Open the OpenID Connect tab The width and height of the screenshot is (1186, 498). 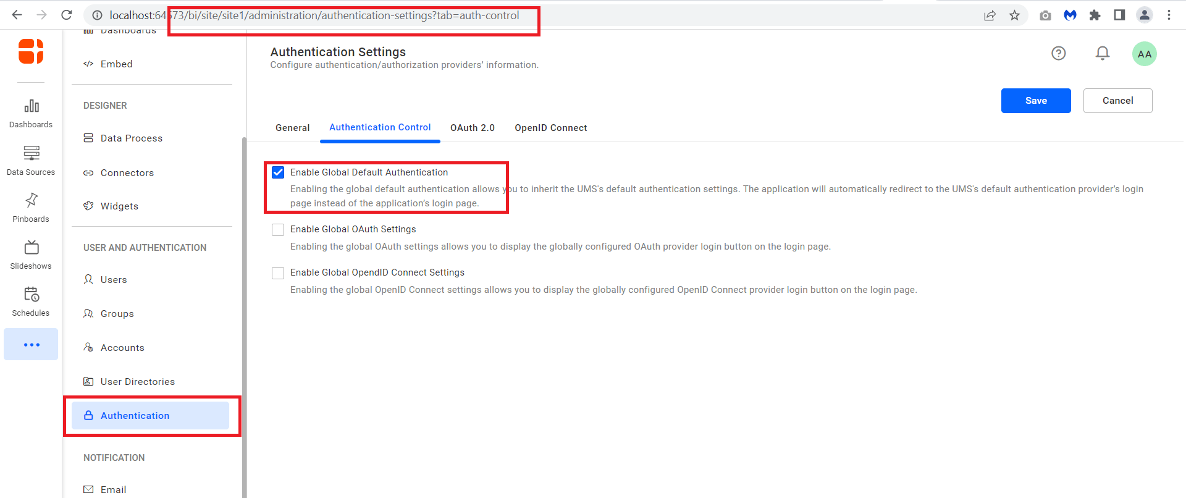551,128
